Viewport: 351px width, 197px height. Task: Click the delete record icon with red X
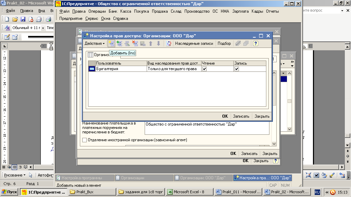135,43
